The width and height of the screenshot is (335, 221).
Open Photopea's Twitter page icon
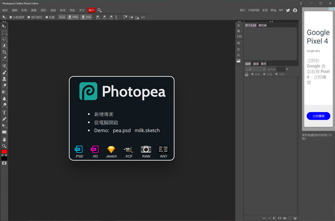(x=288, y=10)
